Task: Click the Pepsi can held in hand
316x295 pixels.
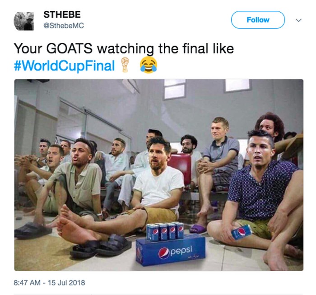Action: pyautogui.click(x=242, y=232)
